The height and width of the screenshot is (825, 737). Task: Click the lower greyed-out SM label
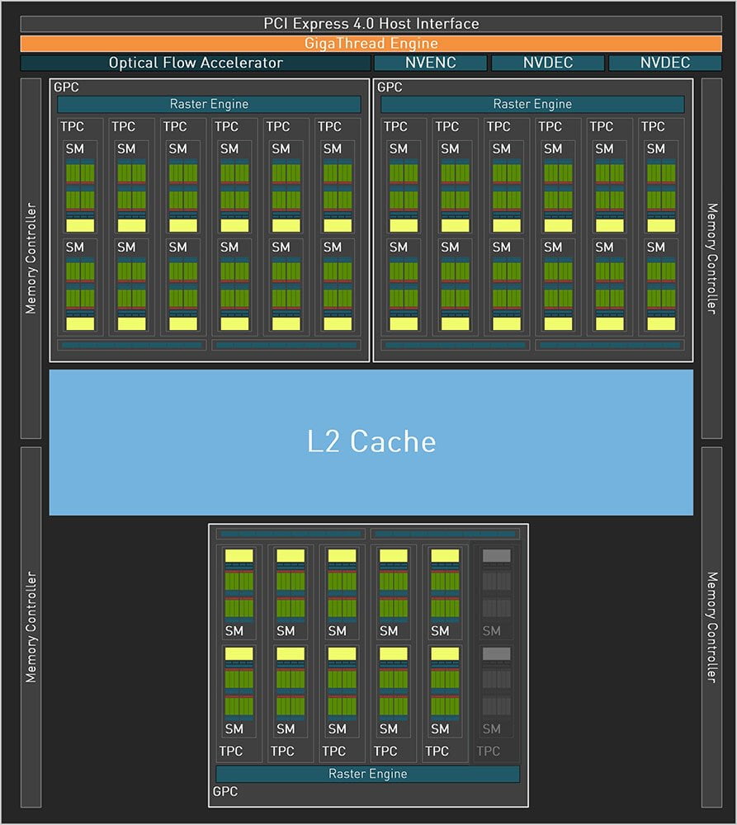pos(492,728)
